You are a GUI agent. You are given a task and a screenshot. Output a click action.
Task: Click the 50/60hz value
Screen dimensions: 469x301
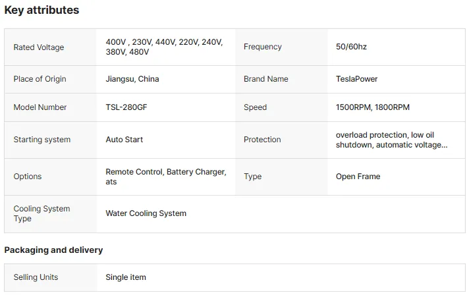(351, 47)
